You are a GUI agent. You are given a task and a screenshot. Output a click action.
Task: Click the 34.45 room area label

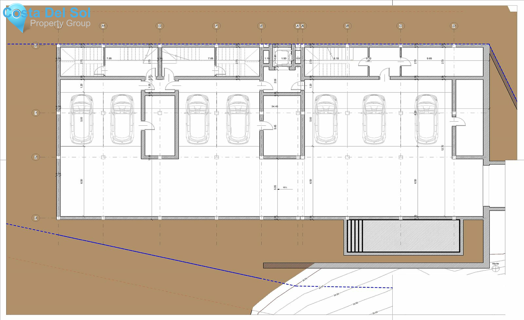[275, 106]
